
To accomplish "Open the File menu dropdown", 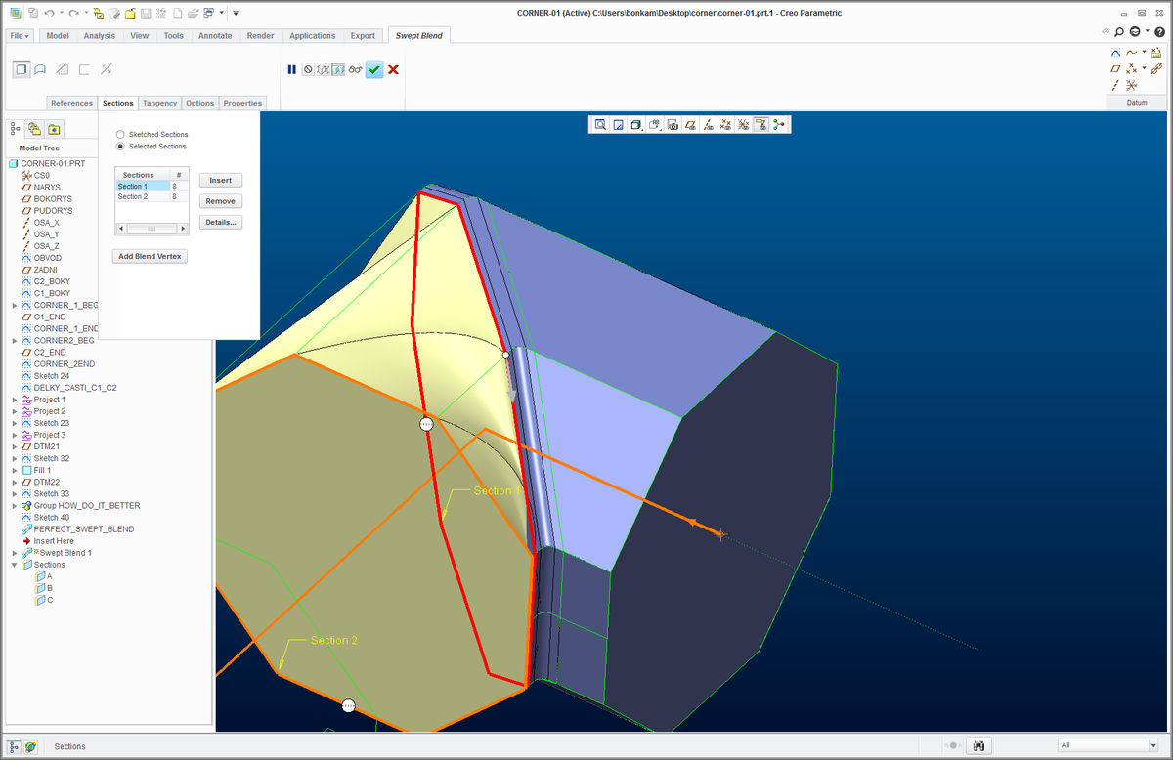I will 21,36.
